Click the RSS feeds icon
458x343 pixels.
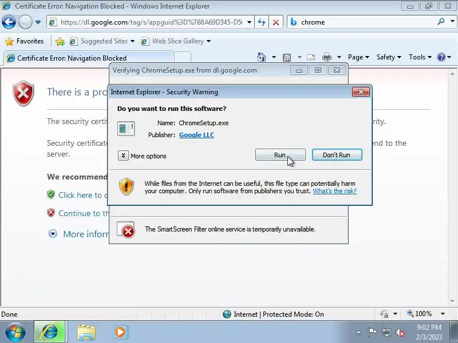tap(287, 58)
